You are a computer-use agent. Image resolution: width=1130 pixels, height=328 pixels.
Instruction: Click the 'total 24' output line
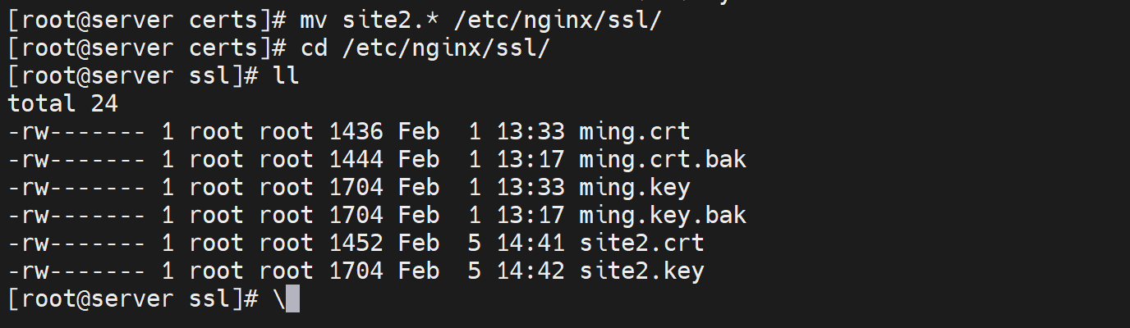[63, 103]
